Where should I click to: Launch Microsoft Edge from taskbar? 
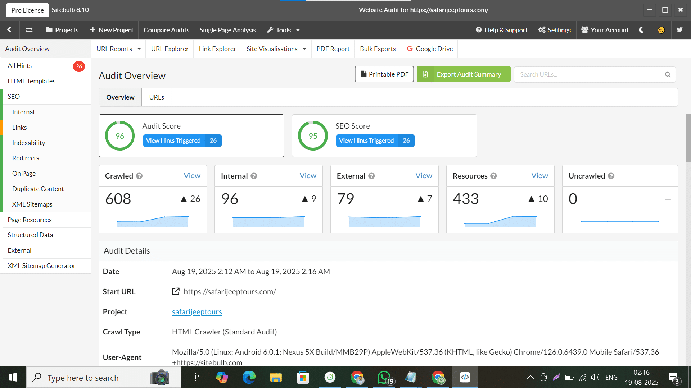point(249,377)
